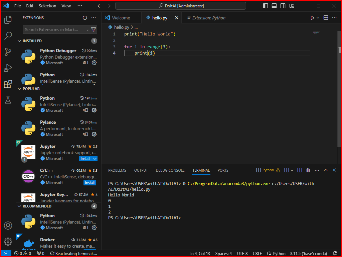
Task: Open the Search view in activity bar
Action: 8,35
